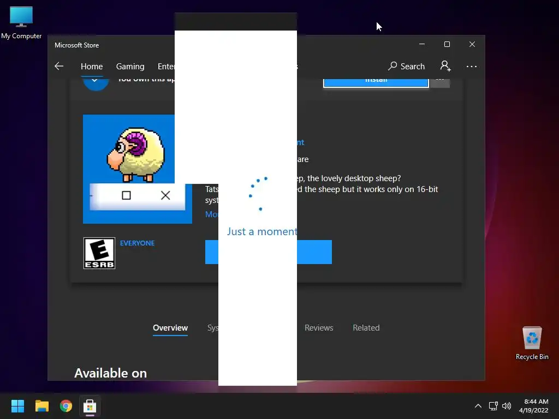Screen dimensions: 559x419
Task: Close the Microsoft Store window
Action: coord(472,44)
